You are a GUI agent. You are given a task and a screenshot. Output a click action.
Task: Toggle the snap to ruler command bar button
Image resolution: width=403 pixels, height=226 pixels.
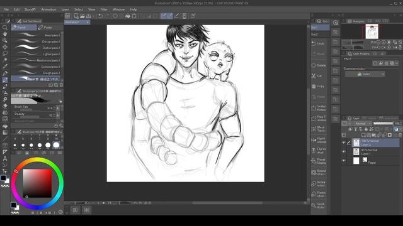click(x=164, y=16)
